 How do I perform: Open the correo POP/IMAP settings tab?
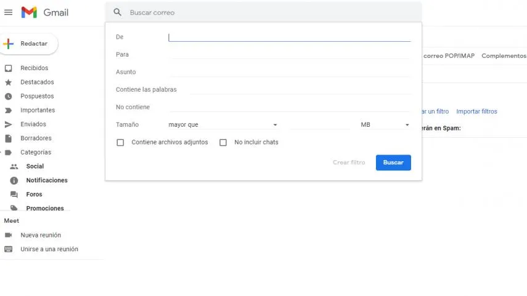click(x=449, y=56)
